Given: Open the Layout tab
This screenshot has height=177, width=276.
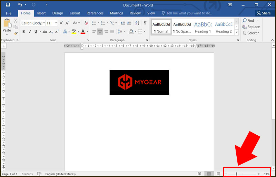Looking at the screenshot, I should tap(75, 13).
